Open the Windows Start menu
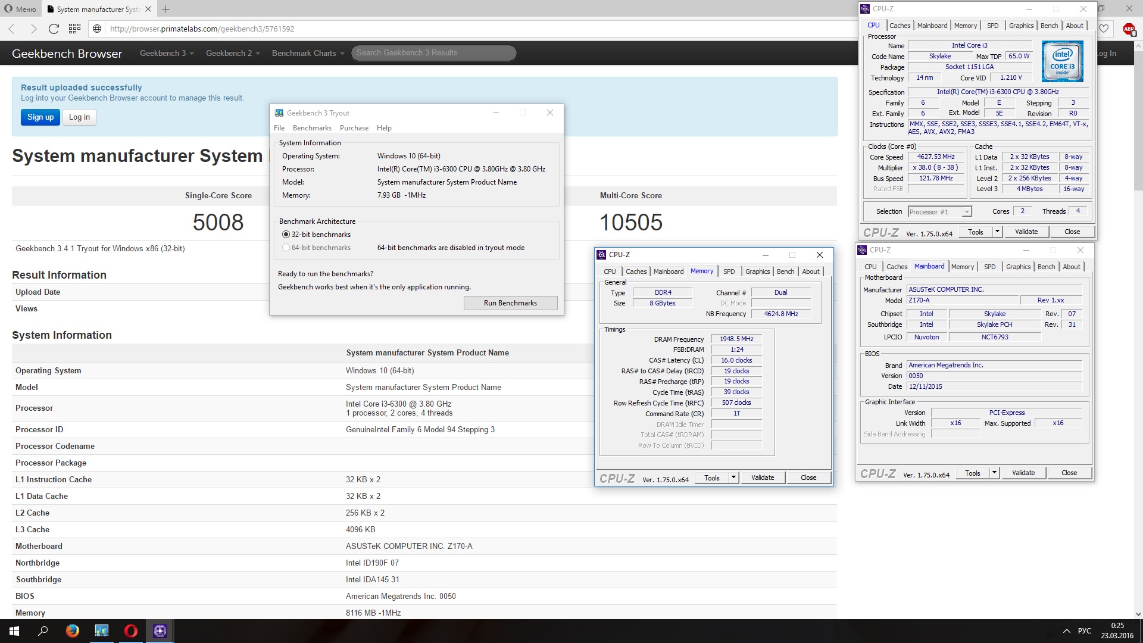Image resolution: width=1143 pixels, height=643 pixels. [14, 631]
